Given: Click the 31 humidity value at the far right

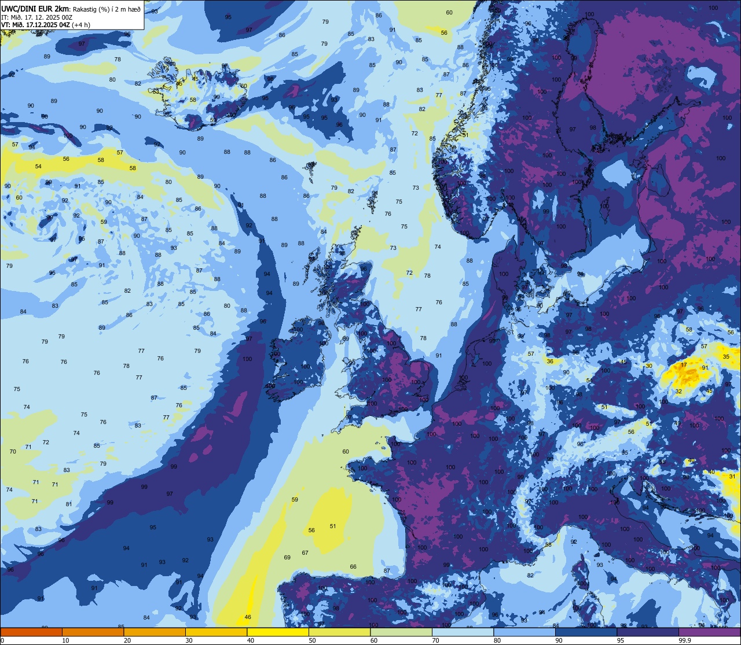Looking at the screenshot, I should click(x=732, y=477).
